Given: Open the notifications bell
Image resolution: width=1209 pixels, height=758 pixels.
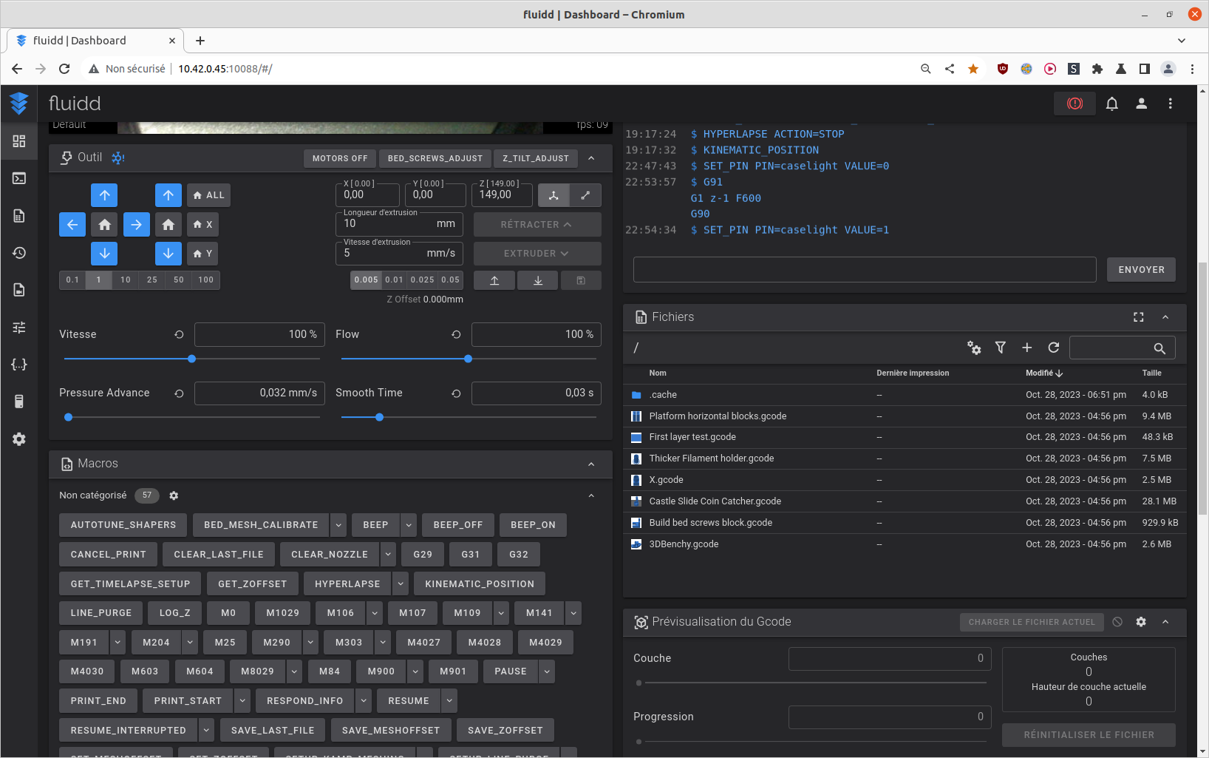Looking at the screenshot, I should pyautogui.click(x=1111, y=104).
